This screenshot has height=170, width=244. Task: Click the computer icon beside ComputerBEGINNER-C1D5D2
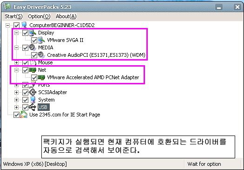[x=24, y=25]
